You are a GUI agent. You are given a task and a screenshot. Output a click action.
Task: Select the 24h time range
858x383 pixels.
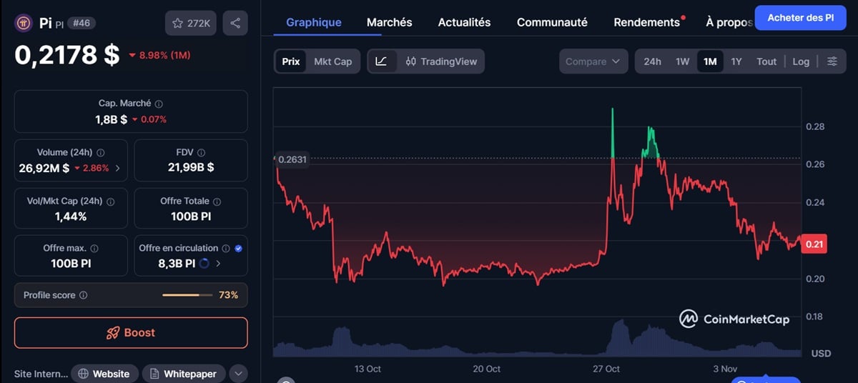(x=652, y=61)
